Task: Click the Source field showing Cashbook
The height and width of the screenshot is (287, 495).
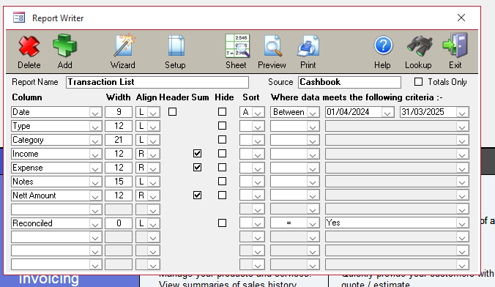Action: tap(349, 82)
